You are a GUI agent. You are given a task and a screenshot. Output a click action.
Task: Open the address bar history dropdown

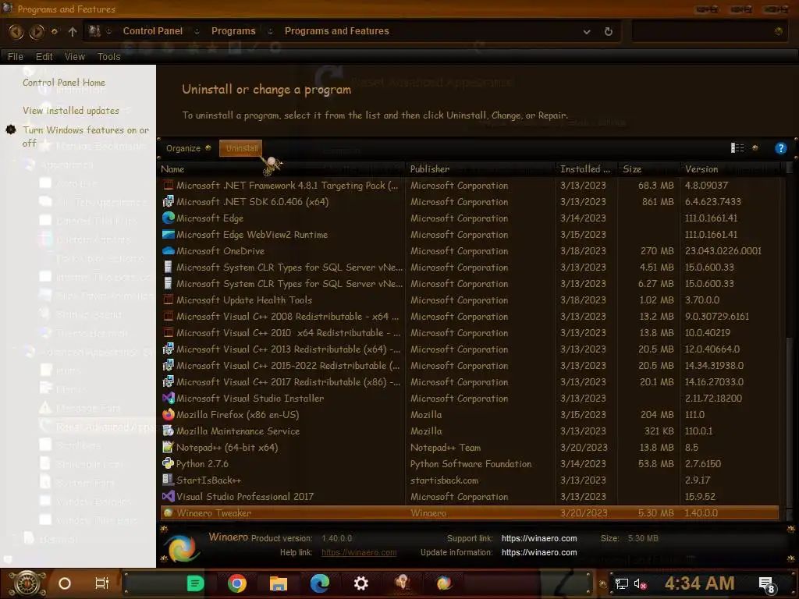587,31
